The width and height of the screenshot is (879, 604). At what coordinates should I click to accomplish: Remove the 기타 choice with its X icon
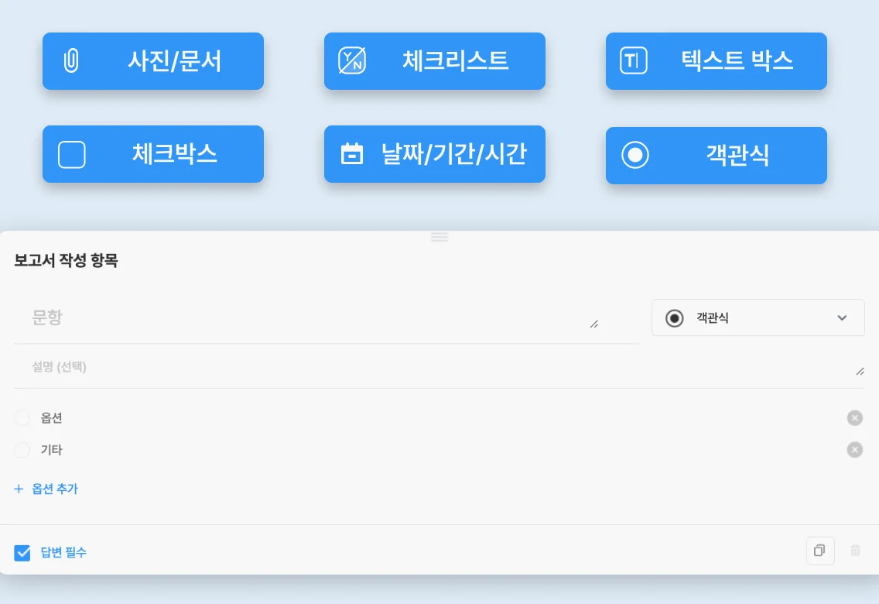pos(854,450)
